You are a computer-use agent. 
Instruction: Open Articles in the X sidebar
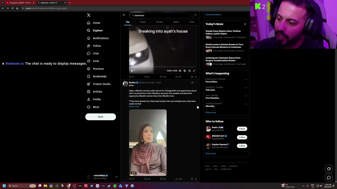click(95, 92)
